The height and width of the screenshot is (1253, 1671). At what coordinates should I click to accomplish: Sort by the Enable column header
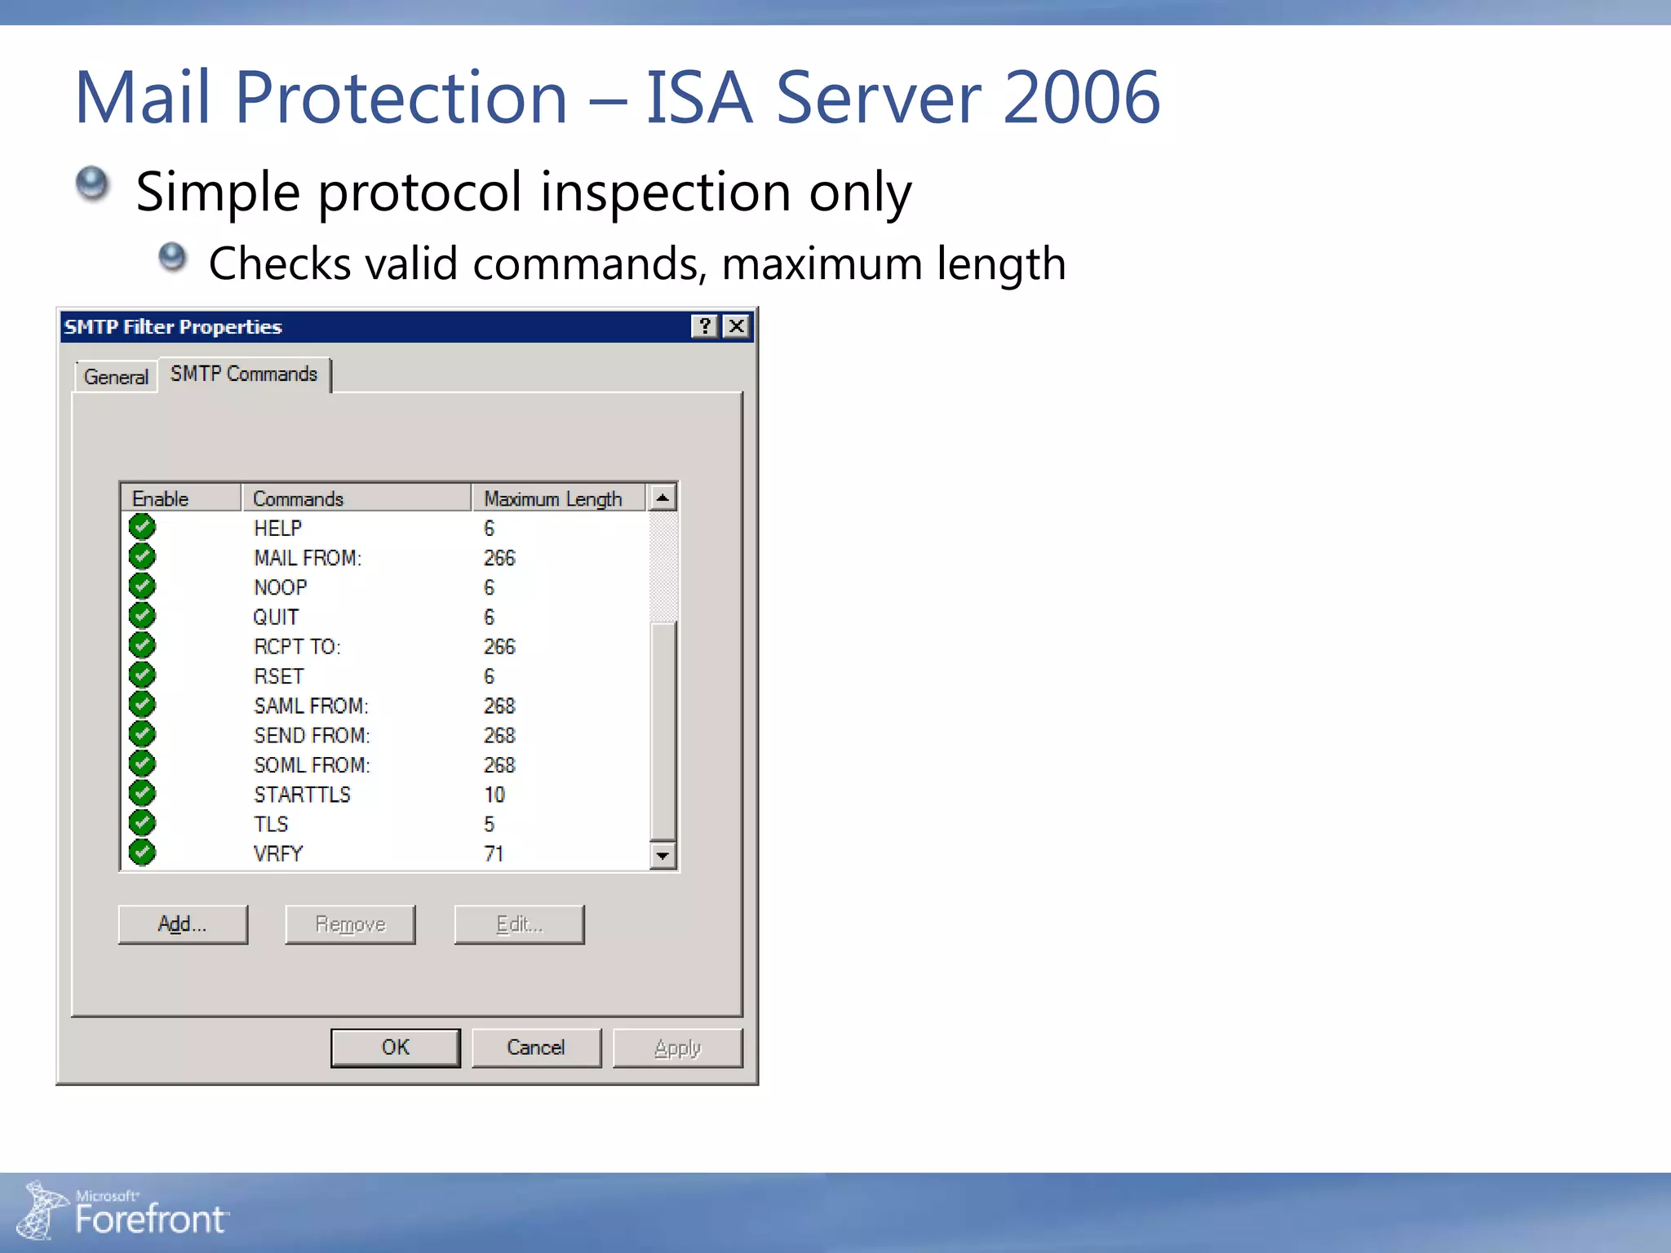point(181,498)
